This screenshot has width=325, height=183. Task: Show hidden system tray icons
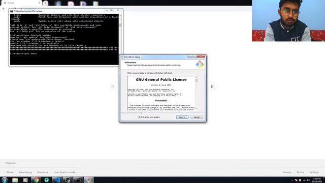click(292, 180)
